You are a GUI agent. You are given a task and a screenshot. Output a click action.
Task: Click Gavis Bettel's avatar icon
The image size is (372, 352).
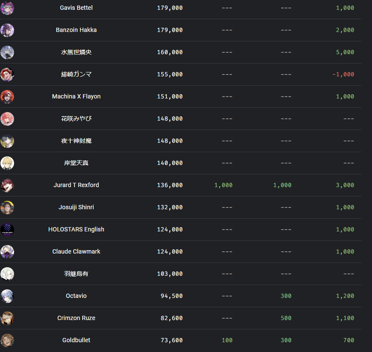[x=7, y=8]
